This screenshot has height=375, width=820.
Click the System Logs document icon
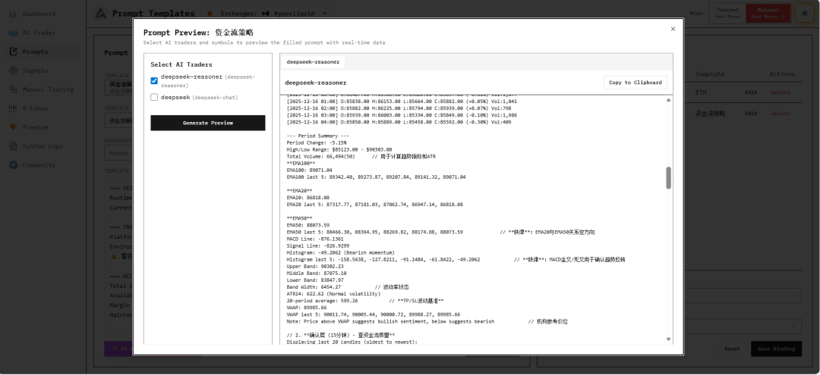[x=14, y=146]
